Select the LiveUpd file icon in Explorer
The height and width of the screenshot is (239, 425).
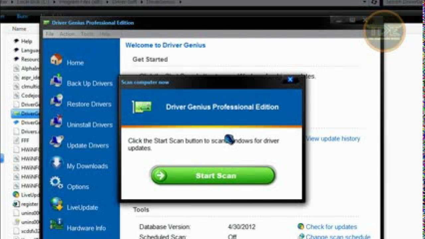(16, 195)
